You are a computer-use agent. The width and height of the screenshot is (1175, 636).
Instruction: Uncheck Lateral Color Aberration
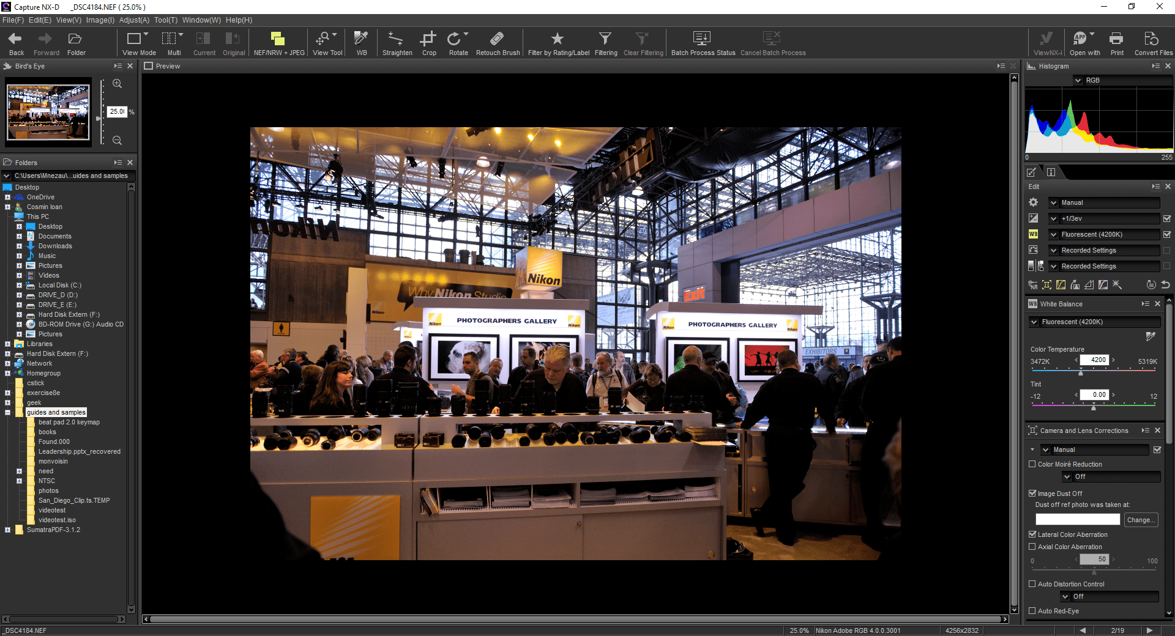1032,534
